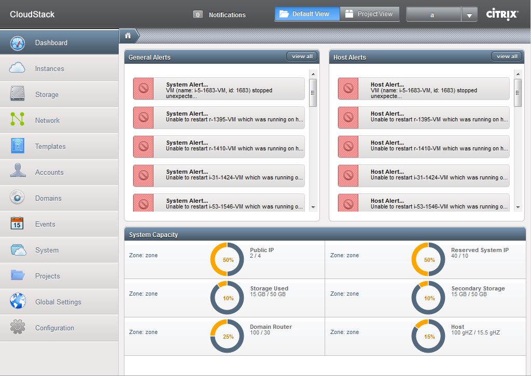Click the green Network icon
The height and width of the screenshot is (376, 531).
[x=17, y=119]
